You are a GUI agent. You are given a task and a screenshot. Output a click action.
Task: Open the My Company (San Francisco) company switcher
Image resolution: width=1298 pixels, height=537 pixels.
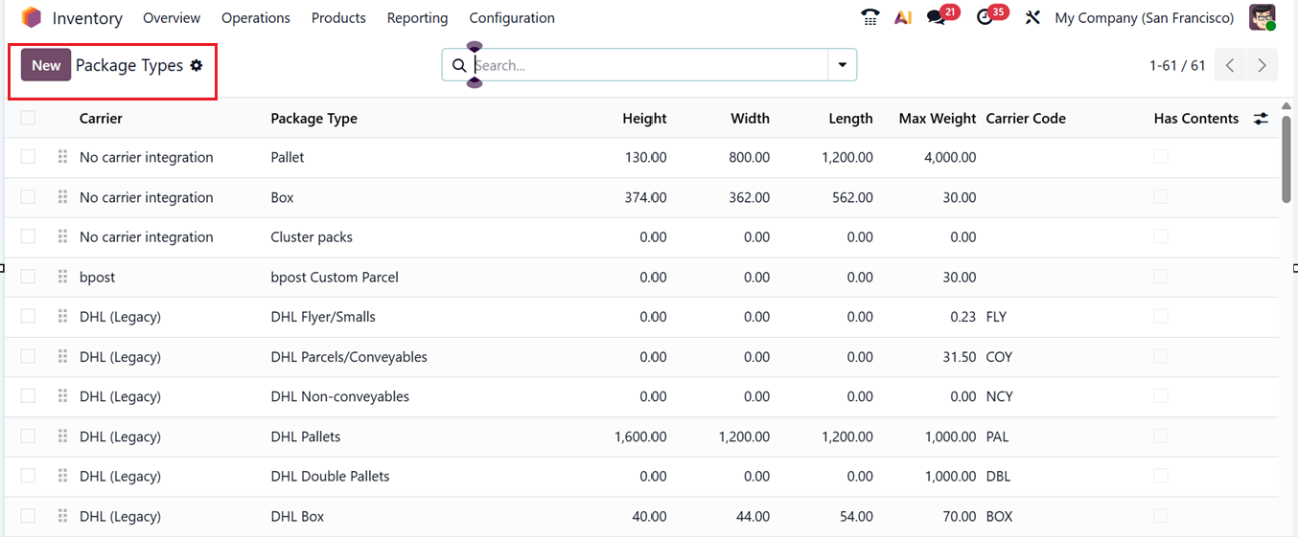(x=1144, y=17)
